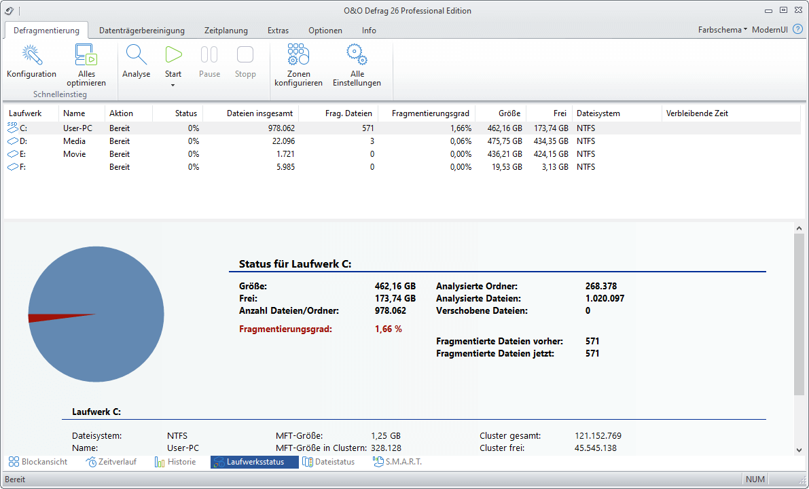
Task: Click Cluster gesamt value 121.152.769
Action: [x=598, y=435]
